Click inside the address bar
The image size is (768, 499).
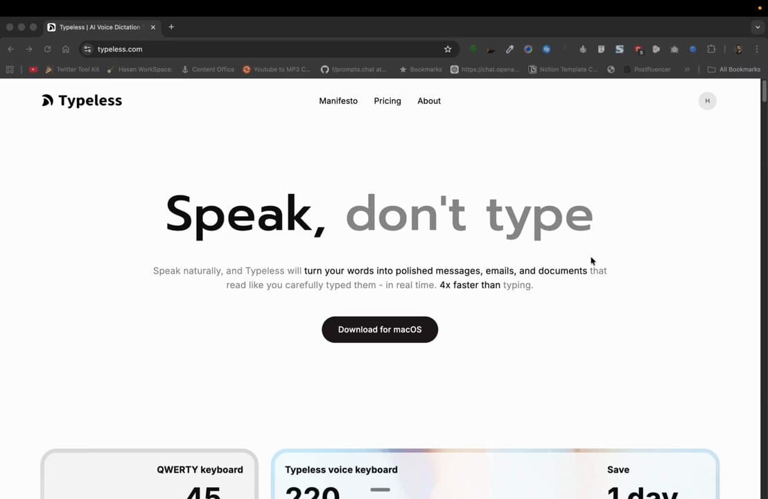point(208,49)
